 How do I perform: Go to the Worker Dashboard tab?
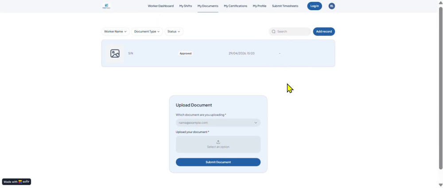pos(161,6)
